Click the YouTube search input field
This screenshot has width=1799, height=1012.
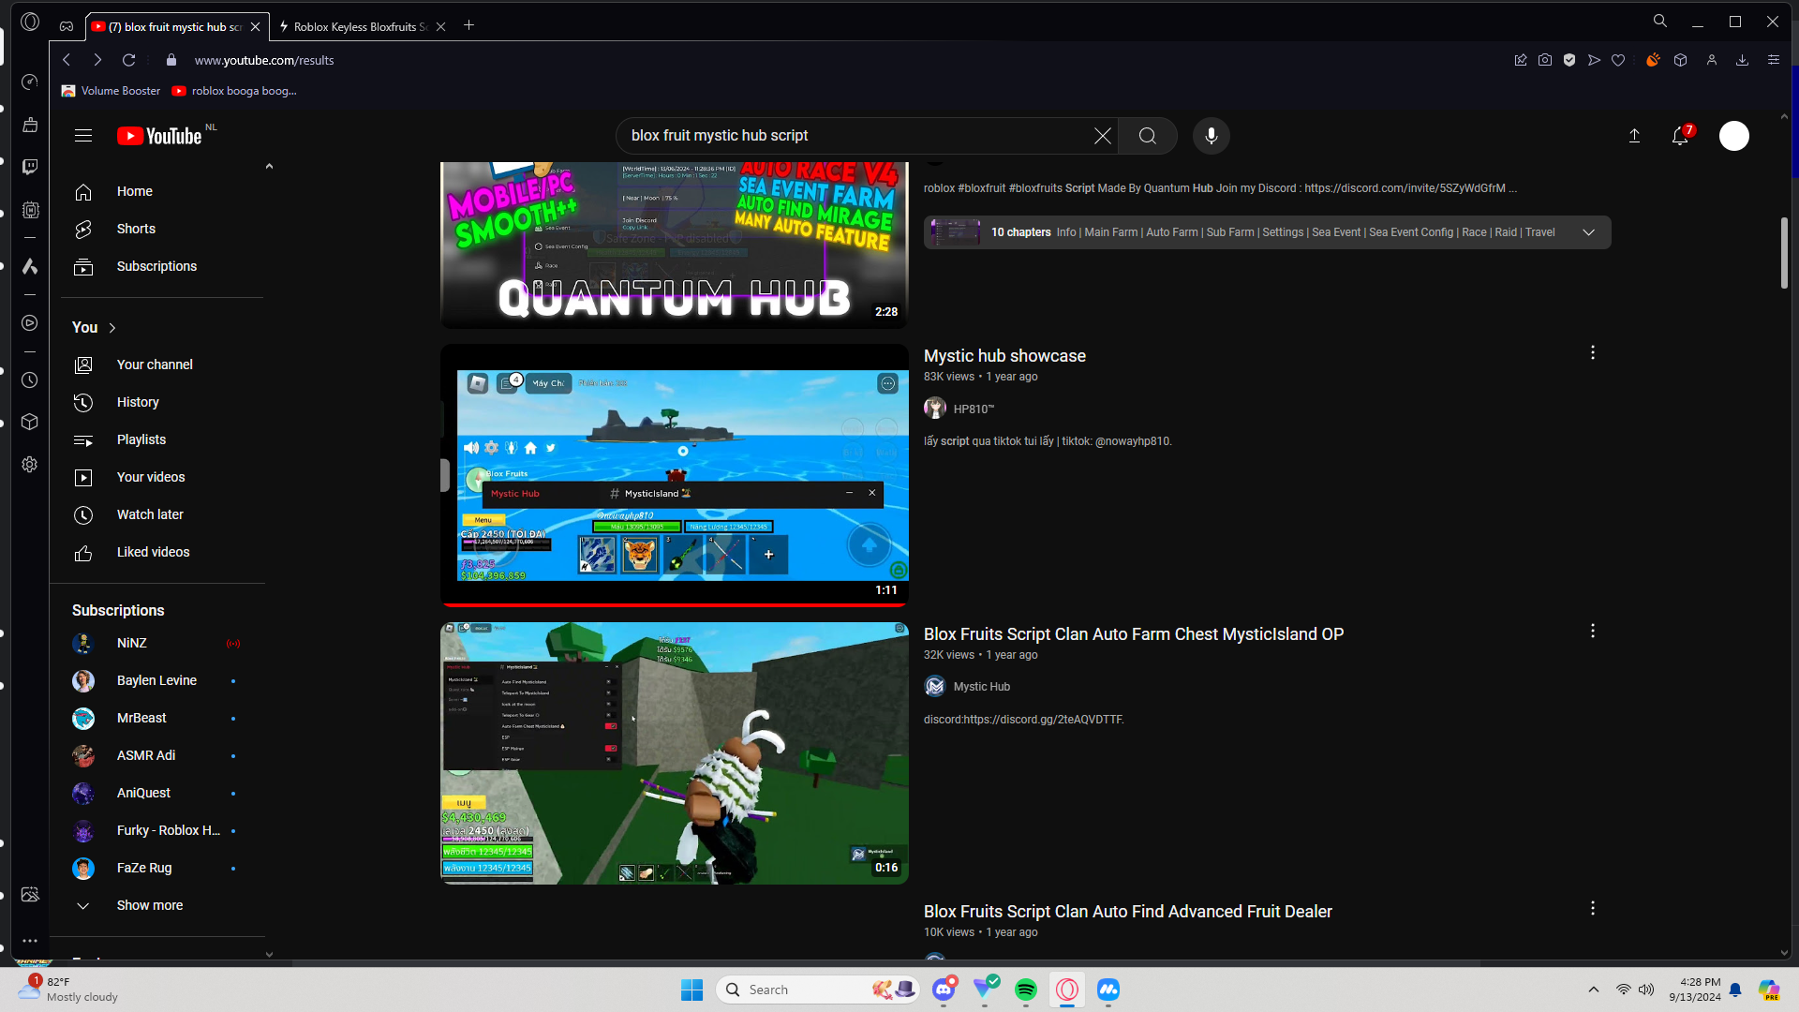pos(857,136)
